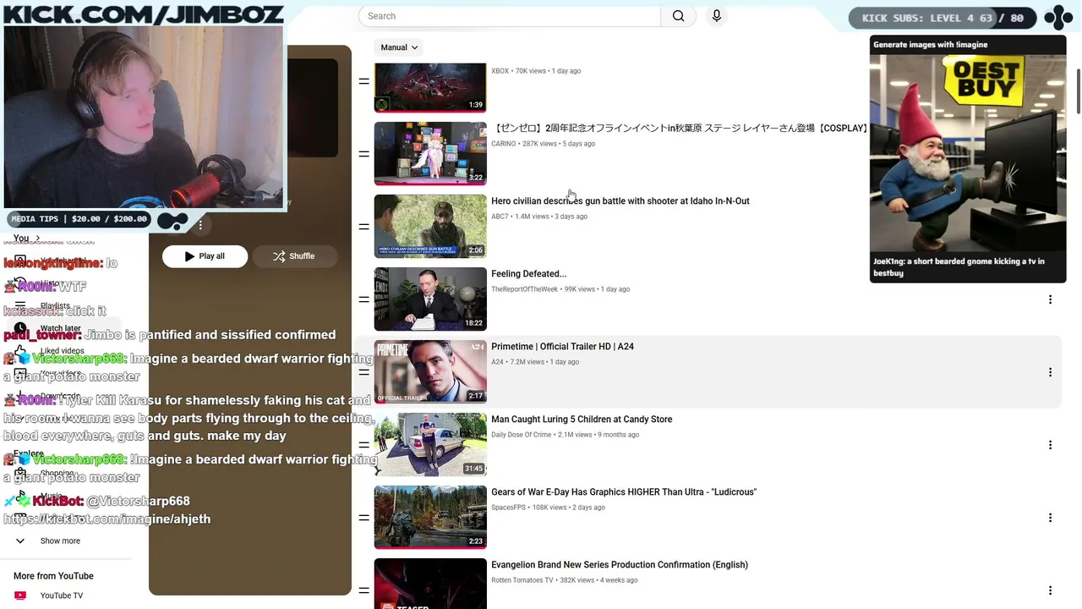The image size is (1082, 609).
Task: Click the reorder handle for the Idaho In-N-Out video
Action: click(363, 227)
